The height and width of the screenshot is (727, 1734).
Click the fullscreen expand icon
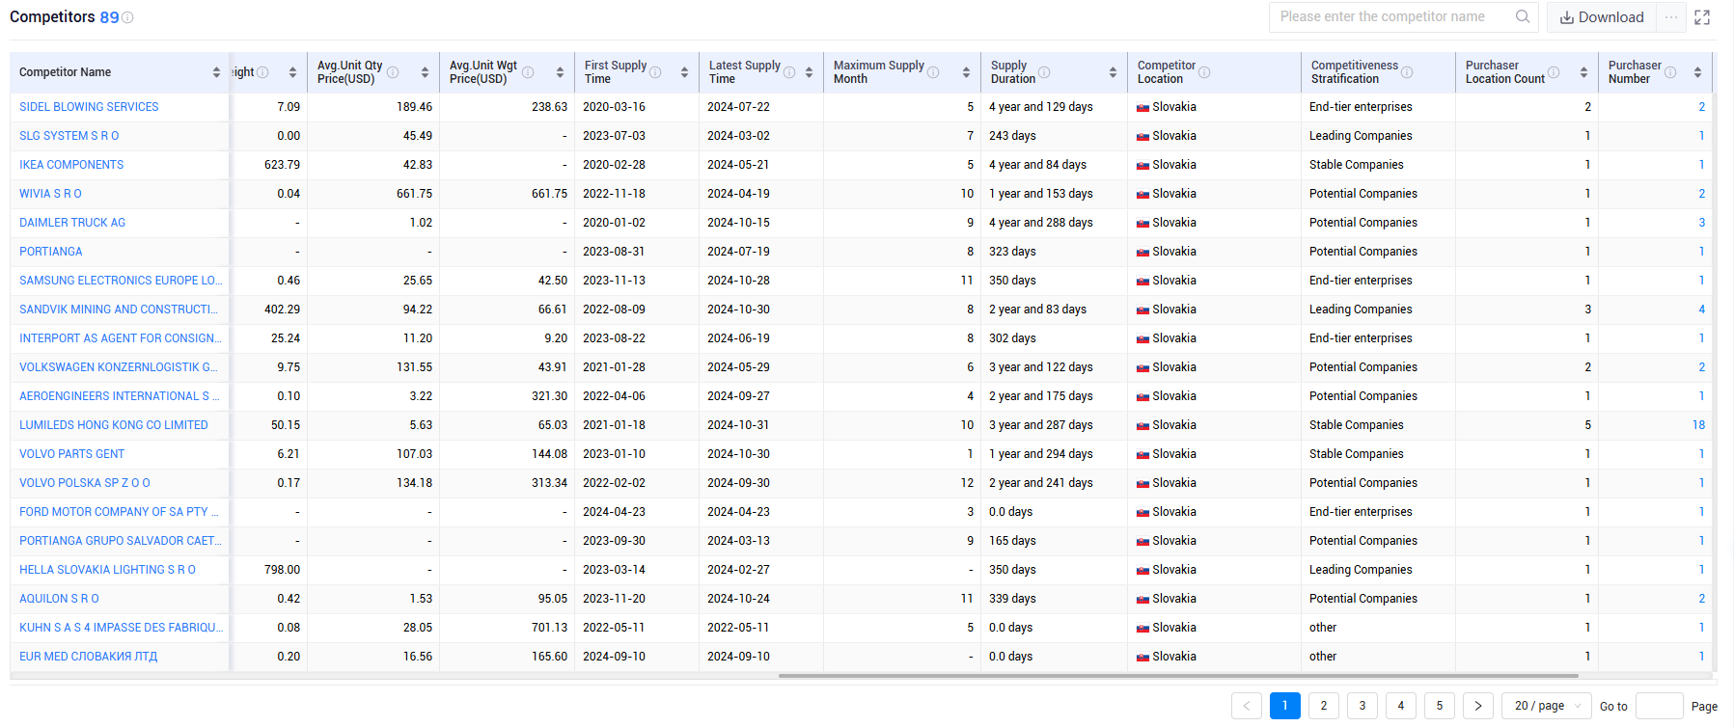(x=1702, y=17)
